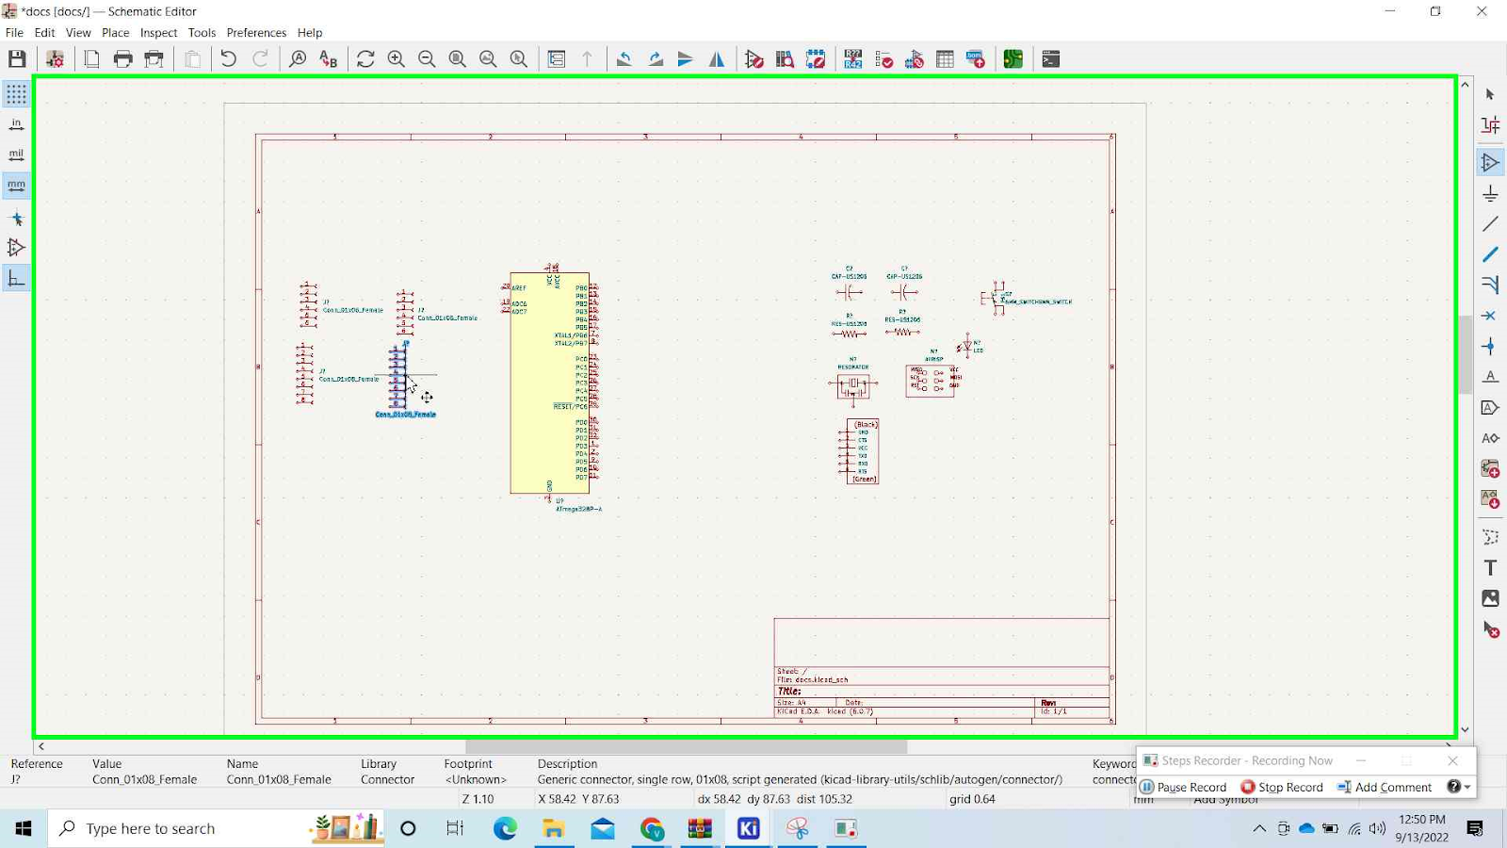Switch units to millimeters
This screenshot has height=848, width=1507.
pos(16,186)
